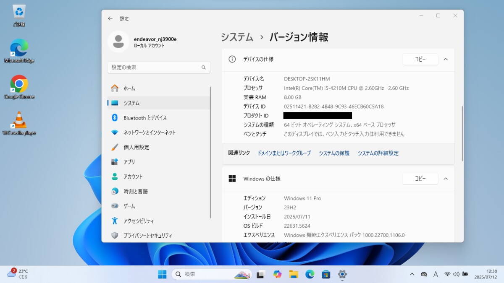504x283 pixels.
Task: Open the weather widget showing 23°C
Action: click(17, 274)
